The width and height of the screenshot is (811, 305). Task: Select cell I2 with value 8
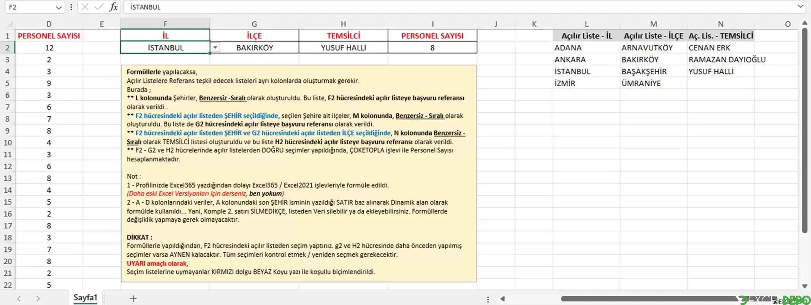432,47
